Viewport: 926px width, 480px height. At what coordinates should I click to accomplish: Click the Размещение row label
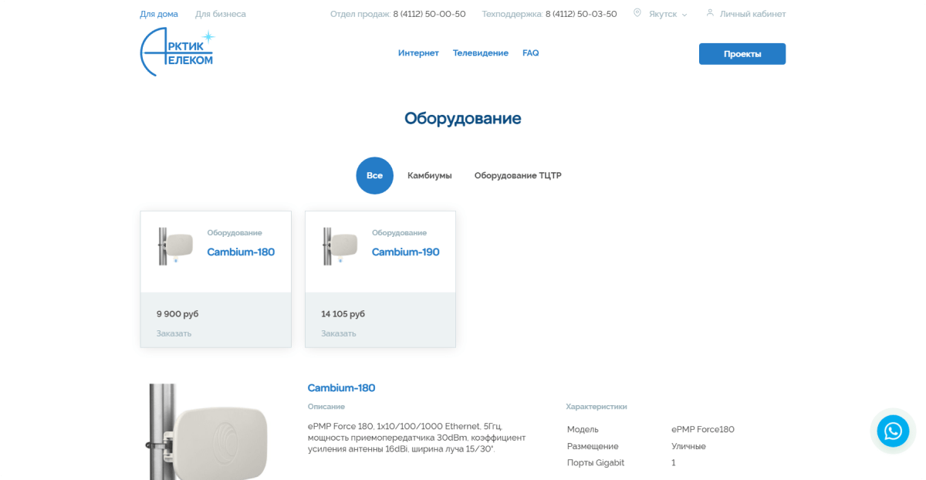tap(593, 446)
